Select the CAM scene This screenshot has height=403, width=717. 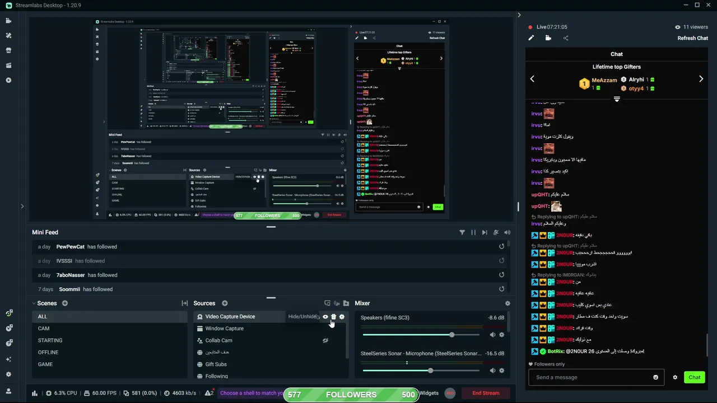click(x=109, y=329)
